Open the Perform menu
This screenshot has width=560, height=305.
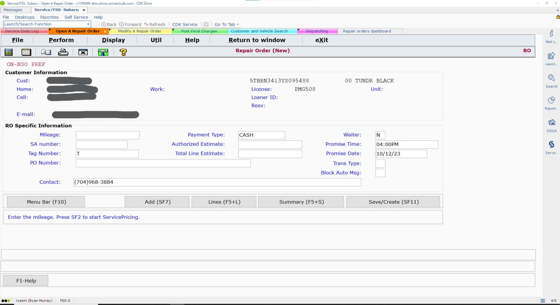coord(61,40)
